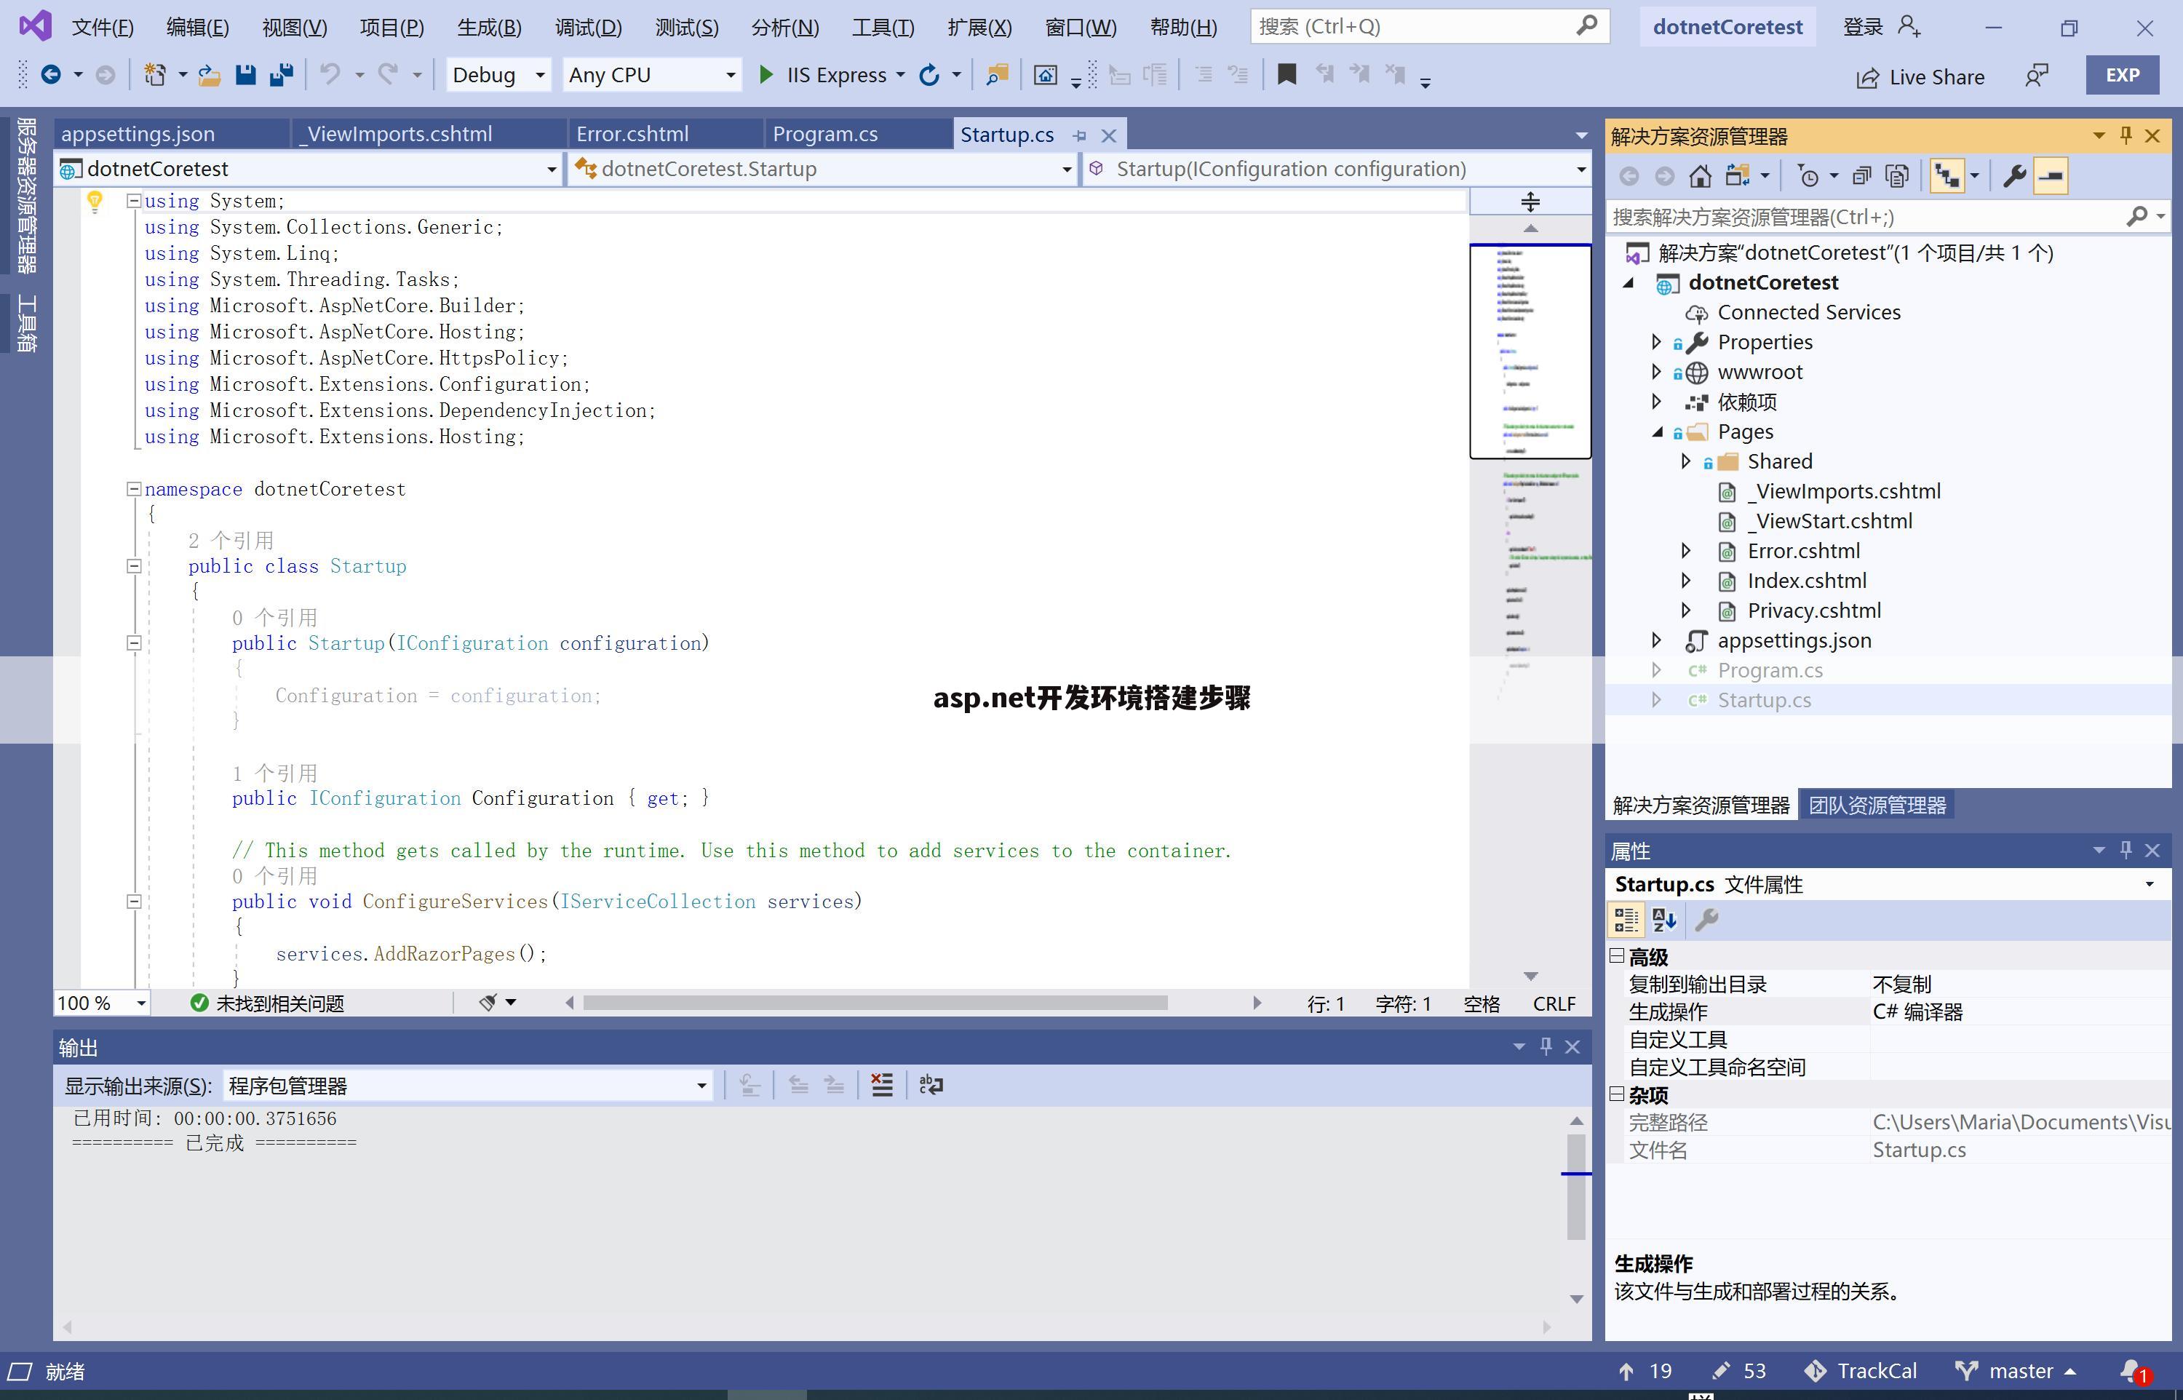The width and height of the screenshot is (2183, 1400).
Task: Expand the wwwroot folder node
Action: [1656, 372]
